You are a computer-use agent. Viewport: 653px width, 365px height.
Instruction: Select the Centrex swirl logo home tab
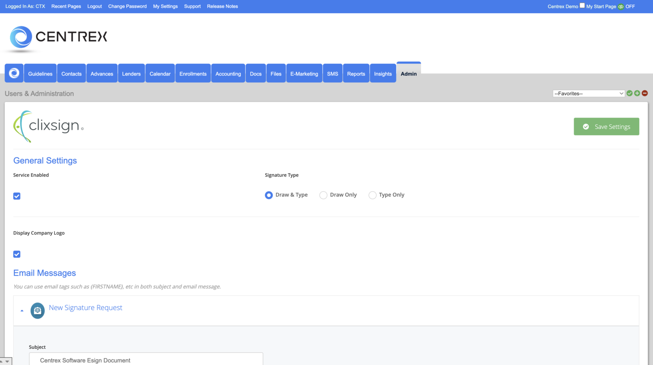click(x=14, y=73)
